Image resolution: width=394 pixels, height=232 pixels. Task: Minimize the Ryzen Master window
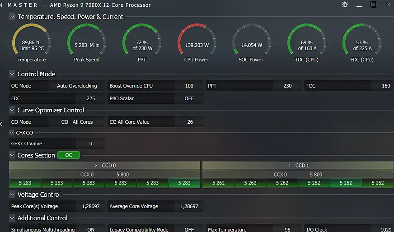point(359,5)
